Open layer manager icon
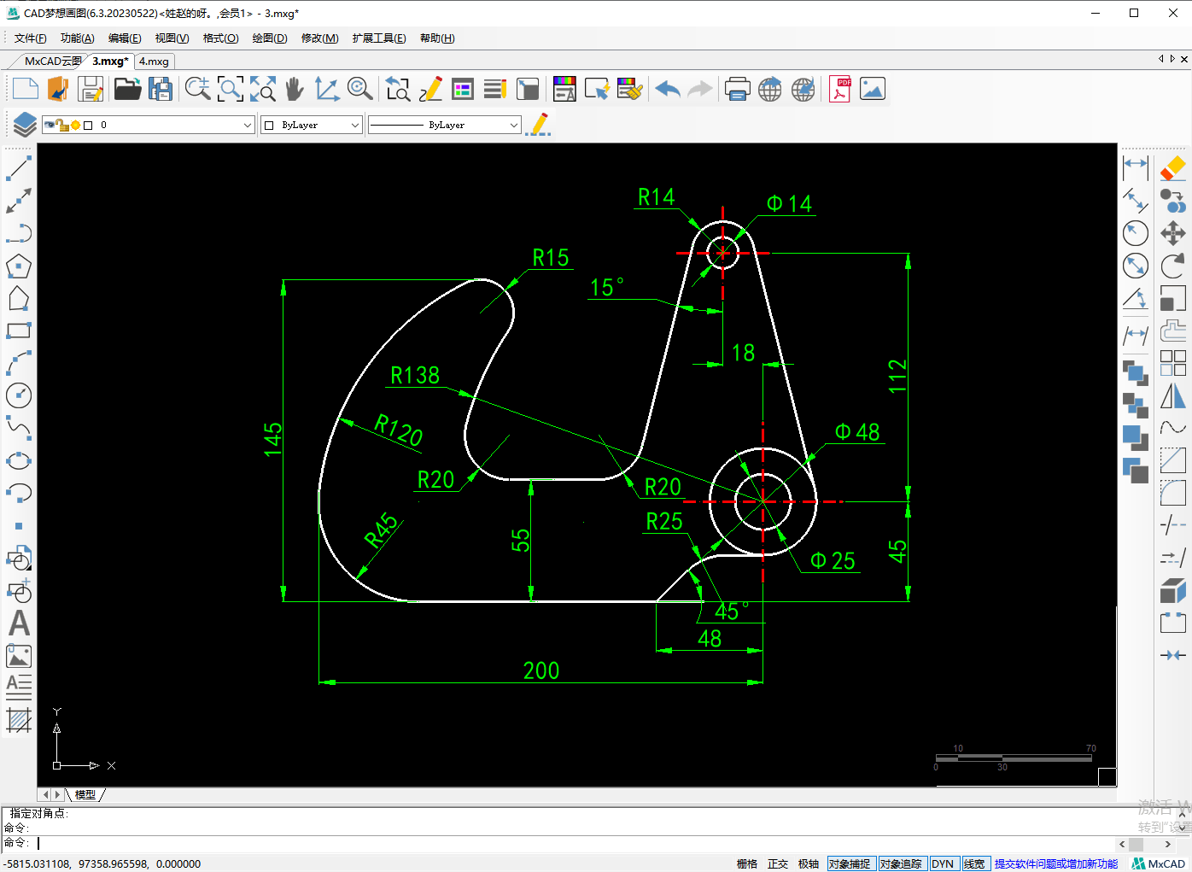This screenshot has height=872, width=1192. click(24, 125)
